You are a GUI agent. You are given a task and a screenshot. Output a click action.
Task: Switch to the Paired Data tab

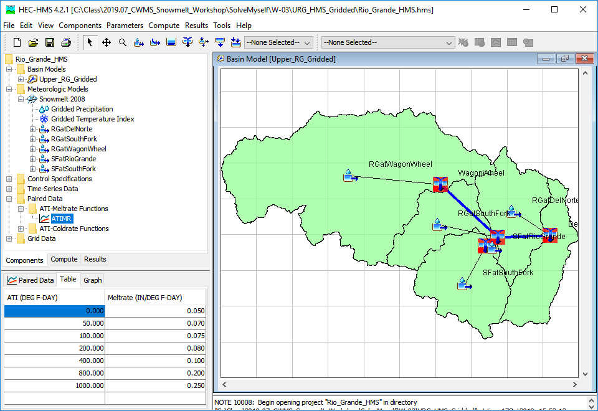(31, 280)
